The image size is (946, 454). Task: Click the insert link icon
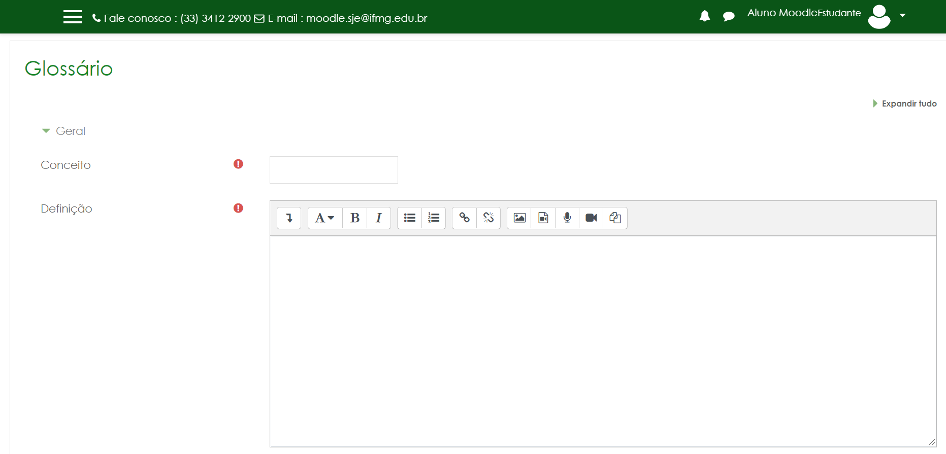465,218
